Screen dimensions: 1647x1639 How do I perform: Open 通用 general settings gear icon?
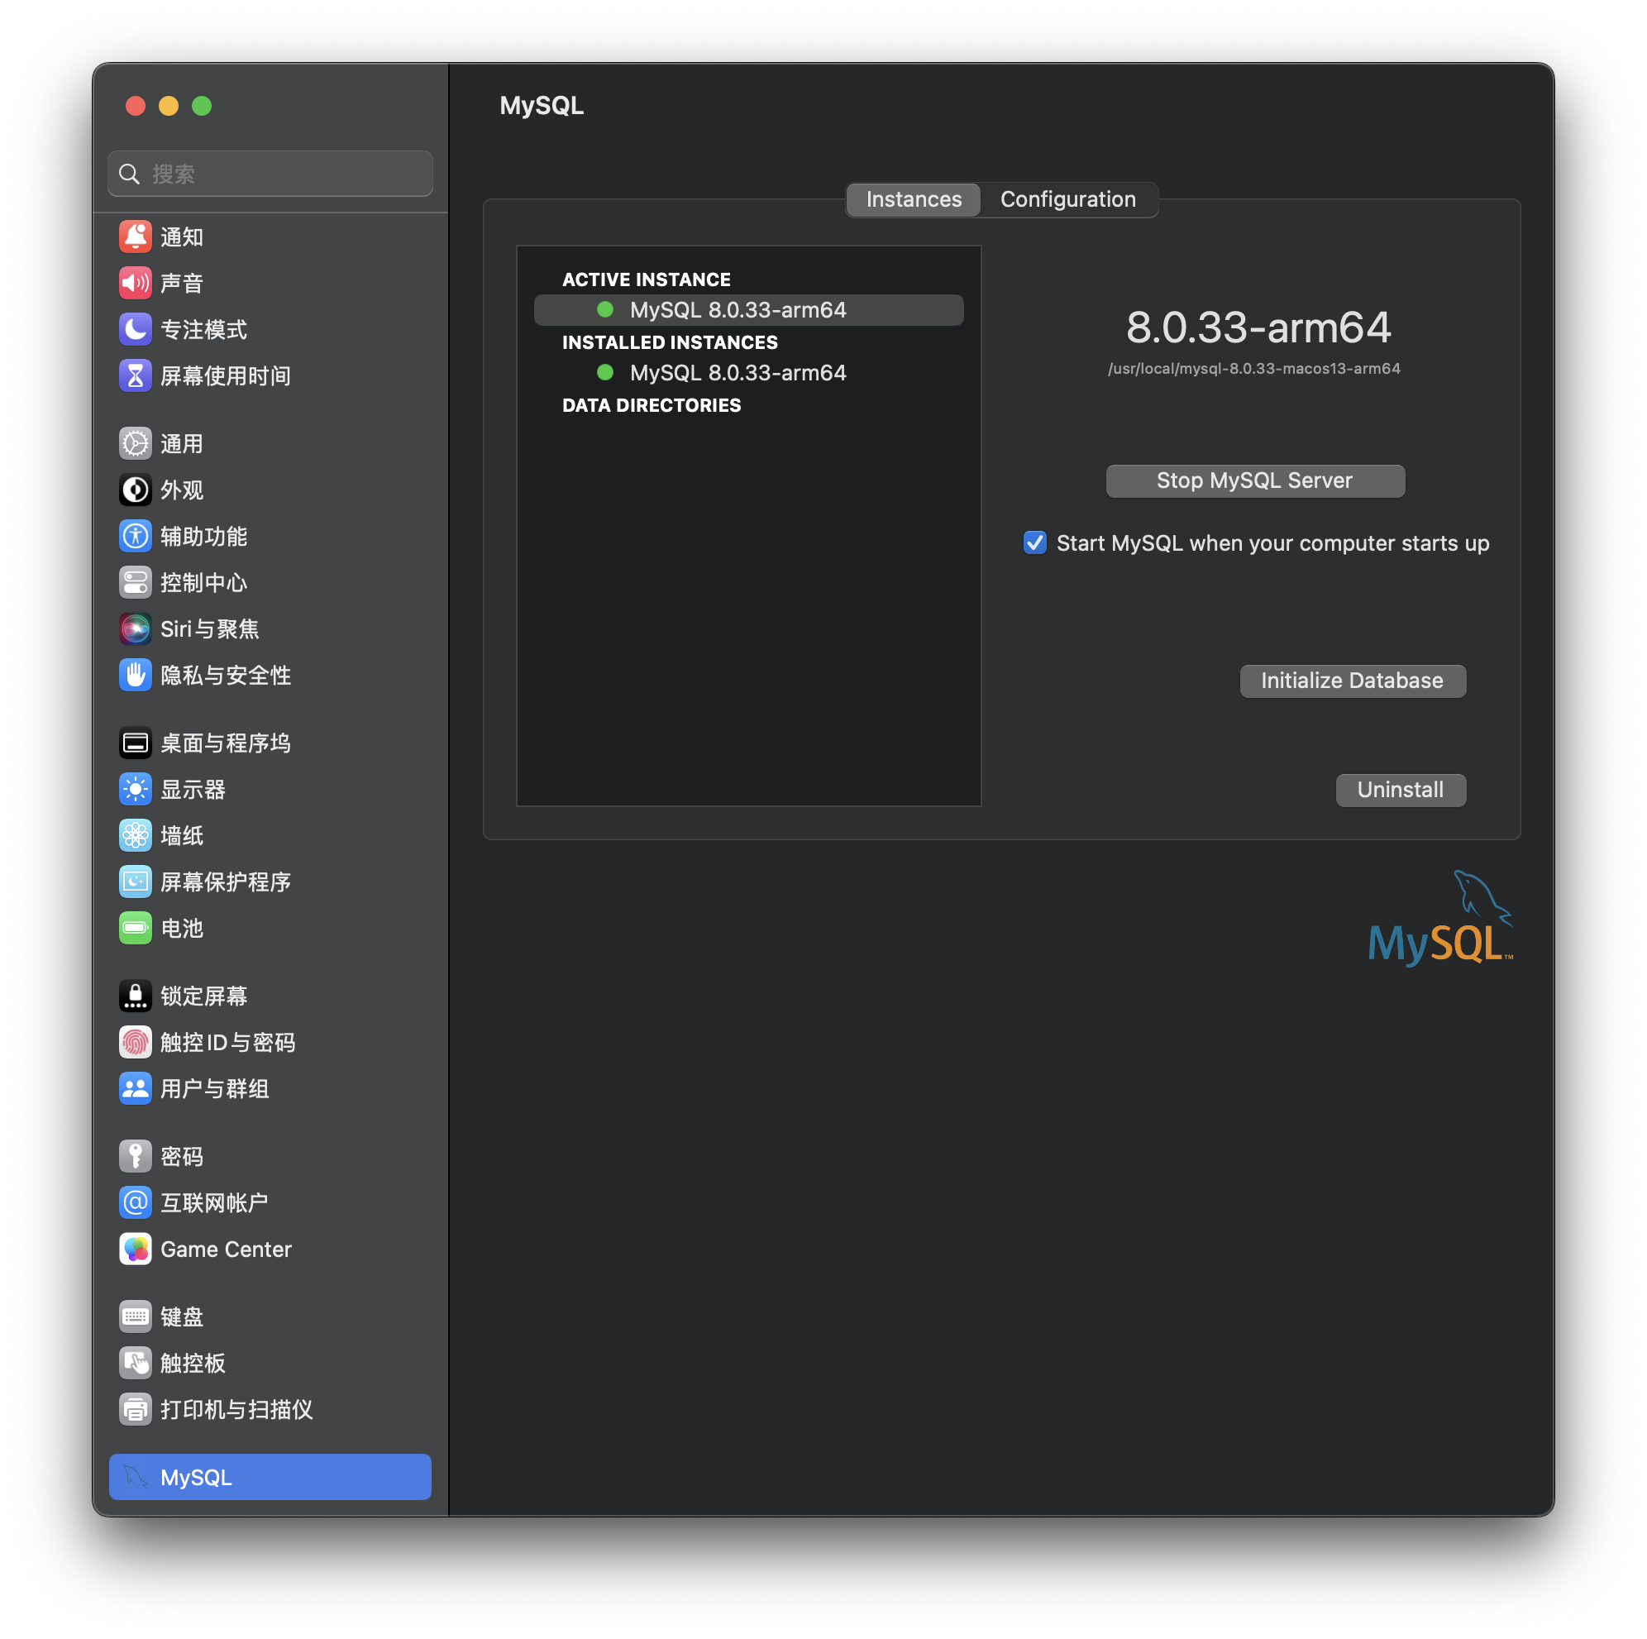pyautogui.click(x=135, y=443)
